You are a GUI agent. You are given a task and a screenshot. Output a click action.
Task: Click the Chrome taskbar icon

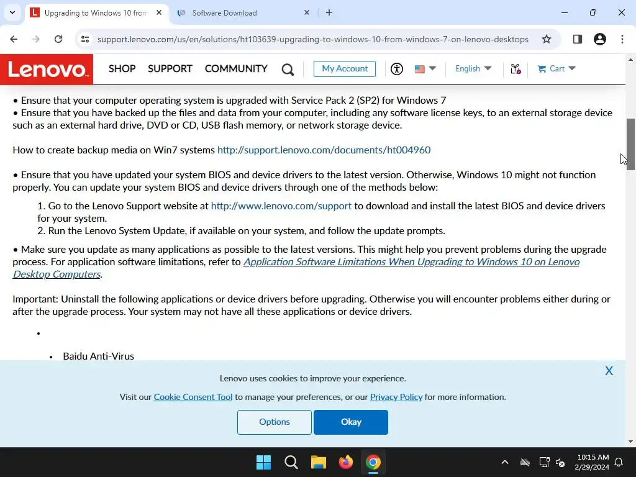(x=373, y=462)
